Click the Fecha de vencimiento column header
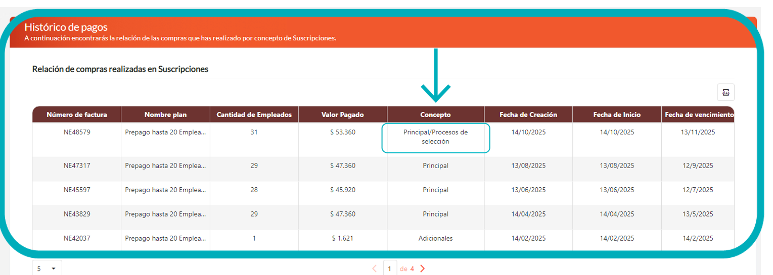Image resolution: width=773 pixels, height=275 pixels. (x=699, y=115)
